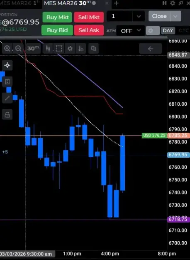Expand the quantity dropdown arrow
The width and height of the screenshot is (190, 260).
coord(139,16)
